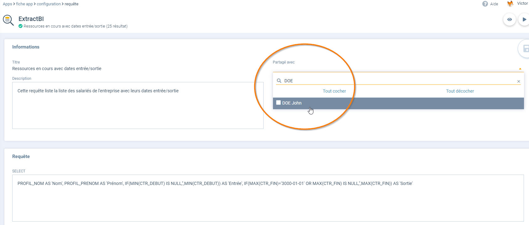Collapse the Partagé avec dropdown arrow
529x225 pixels.
click(x=520, y=69)
